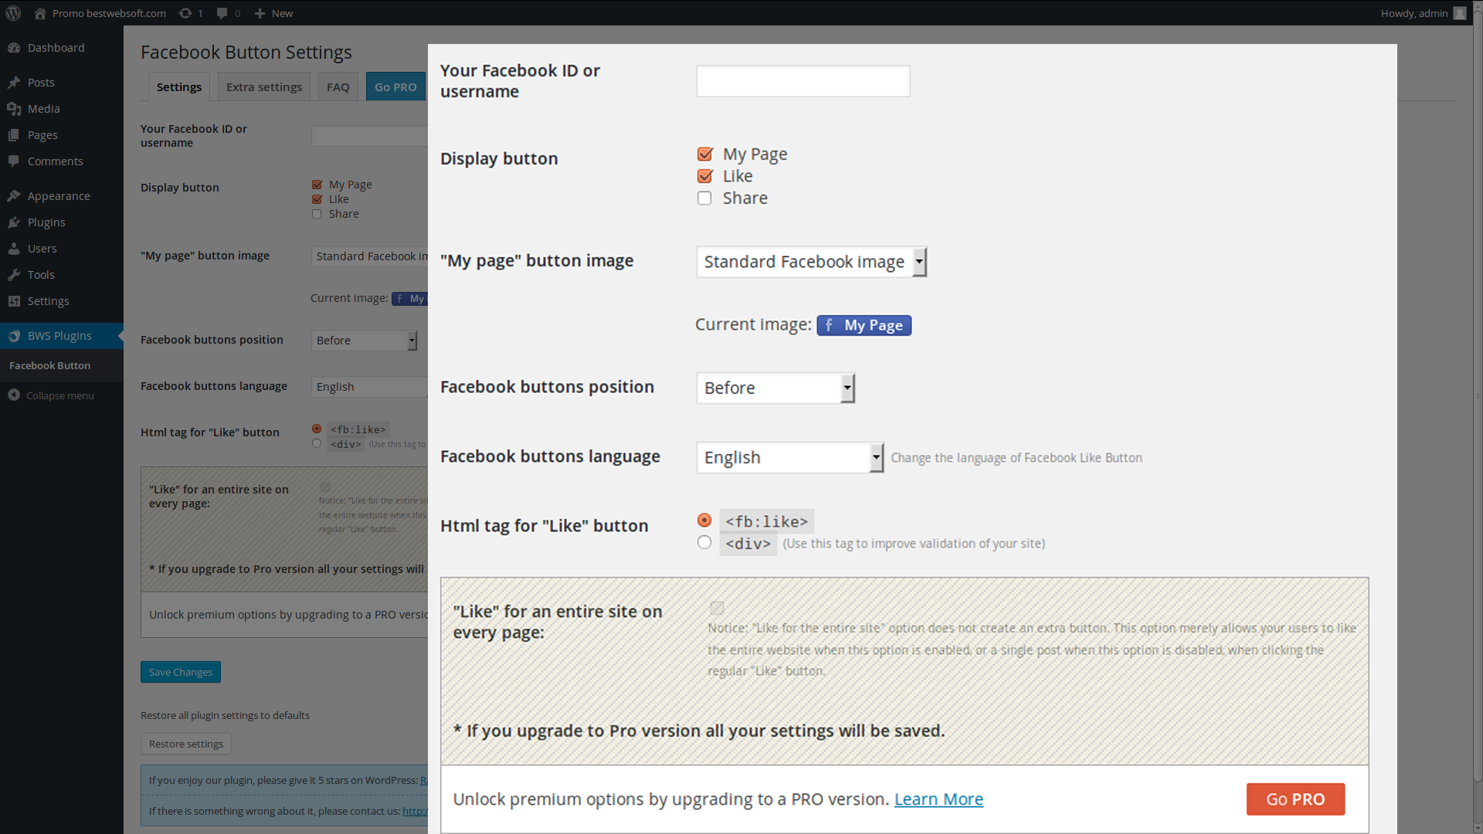Toggle My Page checkbox in enlarged preview
The width and height of the screenshot is (1483, 834).
tap(704, 154)
